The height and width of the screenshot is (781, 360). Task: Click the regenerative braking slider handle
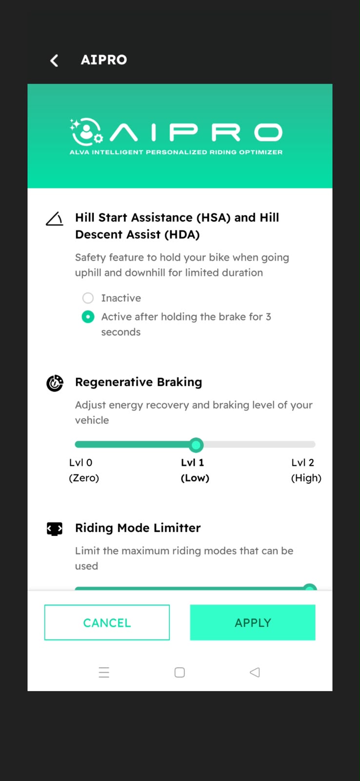coord(196,445)
